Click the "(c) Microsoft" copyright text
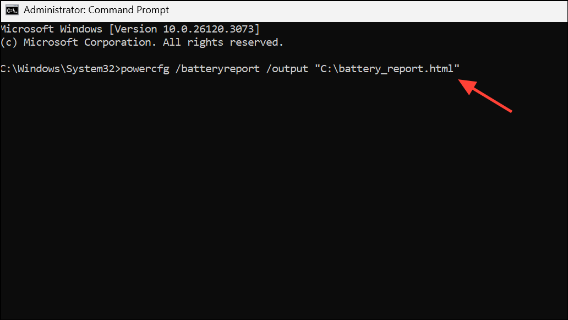Image resolution: width=568 pixels, height=320 pixels. 39,42
